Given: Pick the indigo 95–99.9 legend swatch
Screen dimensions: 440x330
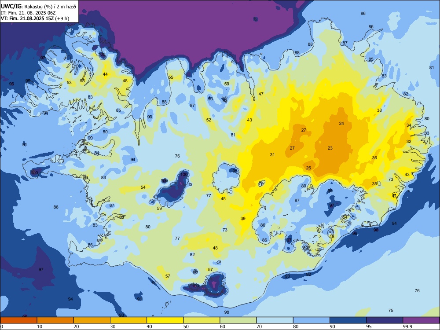Looking at the screenshot, I should [x=385, y=320].
